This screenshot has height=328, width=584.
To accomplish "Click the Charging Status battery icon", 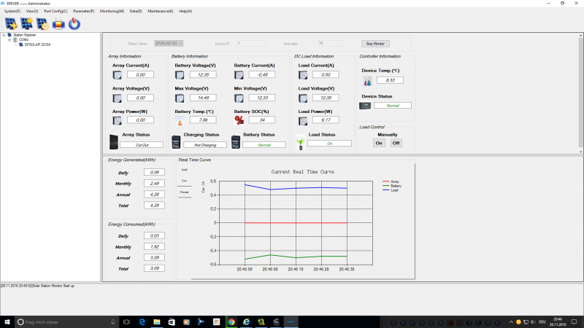I will (176, 141).
